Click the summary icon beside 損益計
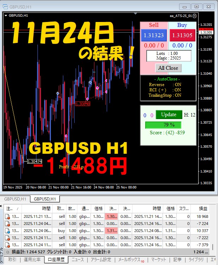The height and width of the screenshot is (265, 218). pos(7,252)
